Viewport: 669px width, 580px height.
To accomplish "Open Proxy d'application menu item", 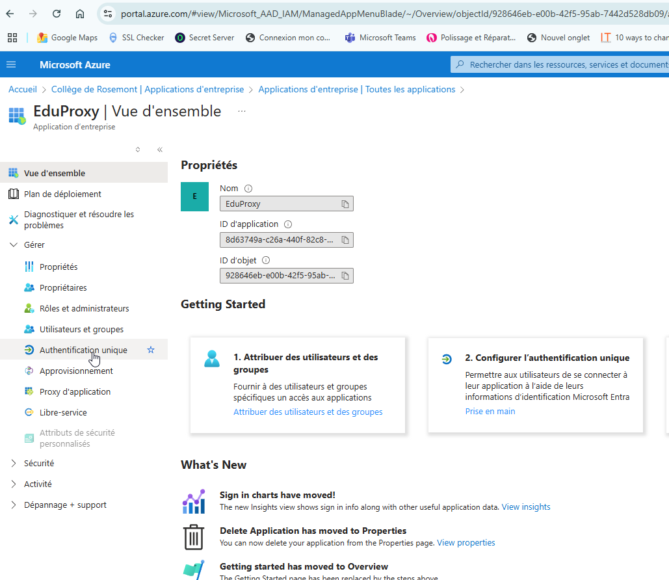I will 75,391.
